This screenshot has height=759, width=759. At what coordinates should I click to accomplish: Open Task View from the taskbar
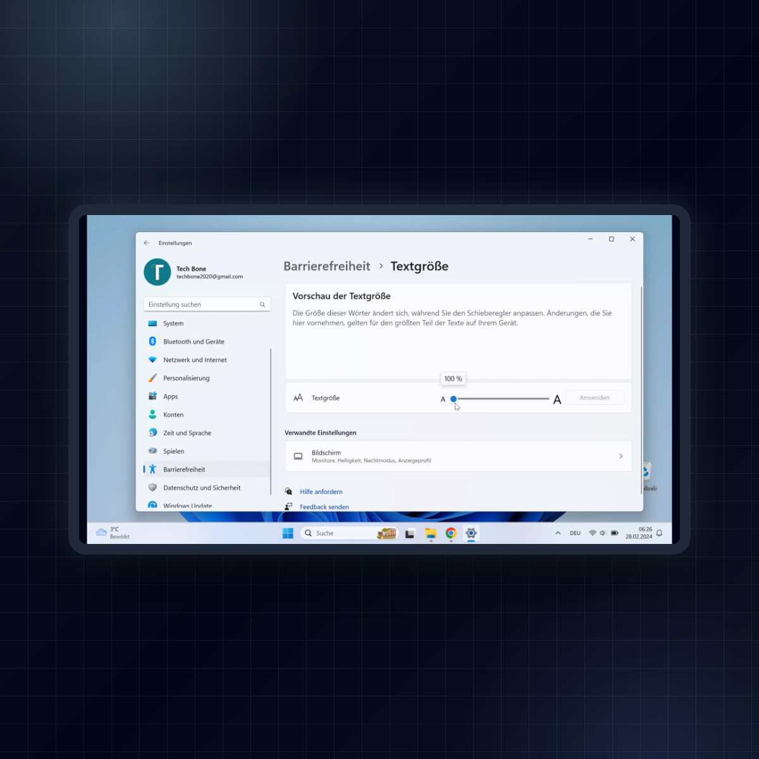pos(410,533)
